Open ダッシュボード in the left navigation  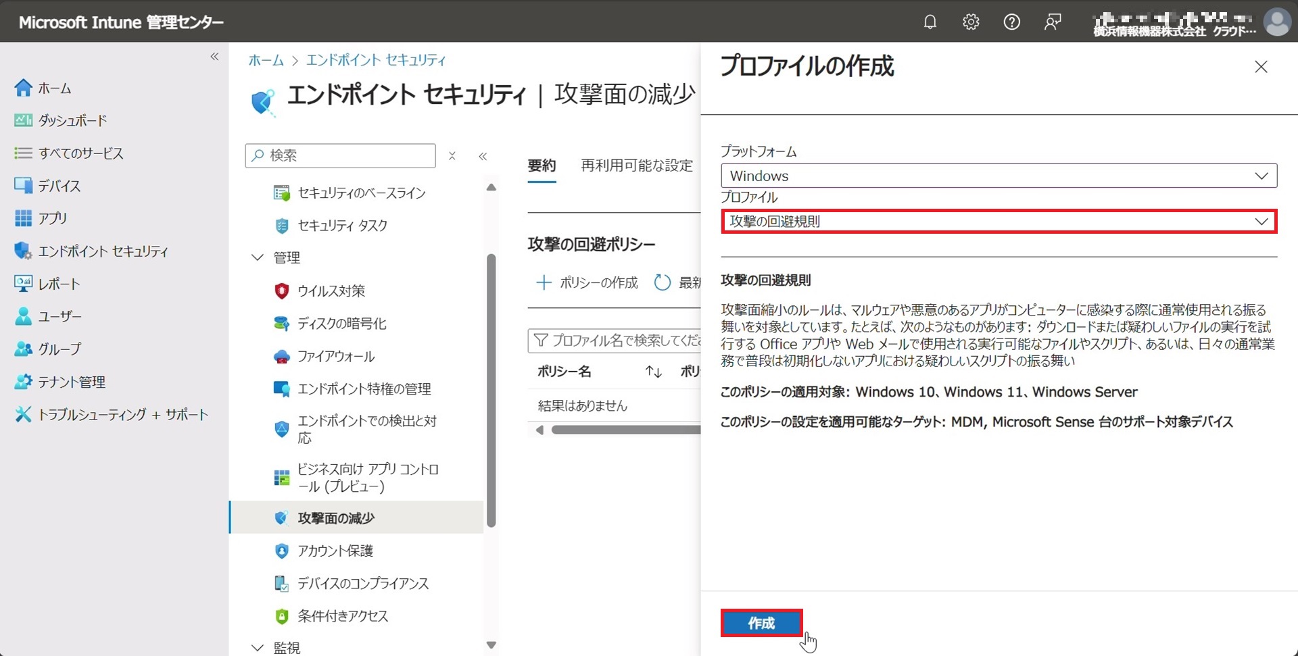(72, 120)
